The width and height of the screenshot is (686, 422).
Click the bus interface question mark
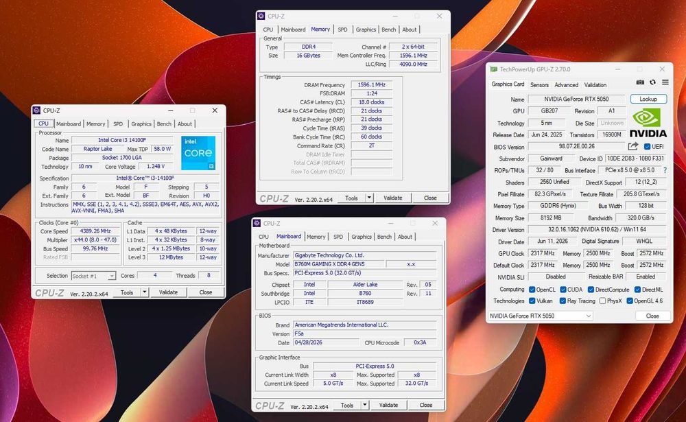[665, 170]
